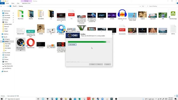
Task: Refresh the Desktop folder view
Action: click(x=143, y=6)
